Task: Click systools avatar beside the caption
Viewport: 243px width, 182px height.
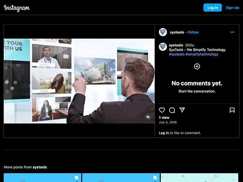Action: pyautogui.click(x=163, y=47)
